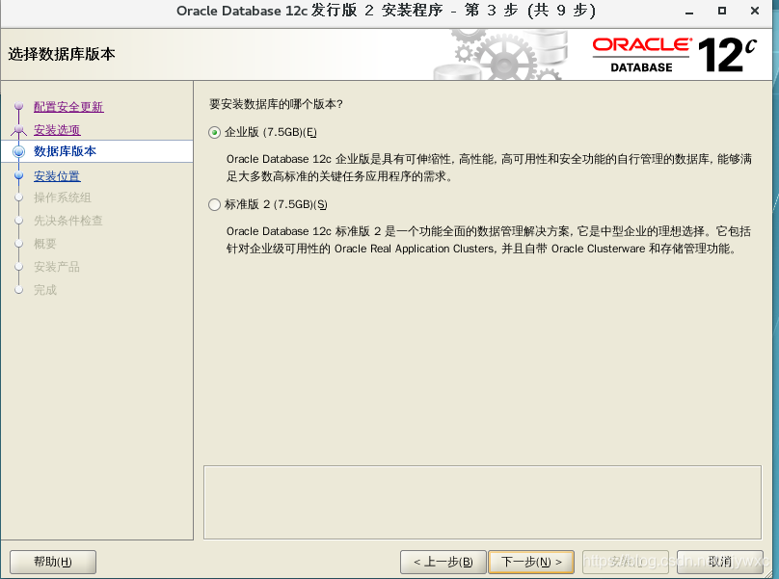Jump to the 安装位置 step link
This screenshot has height=579, width=779.
pos(57,176)
